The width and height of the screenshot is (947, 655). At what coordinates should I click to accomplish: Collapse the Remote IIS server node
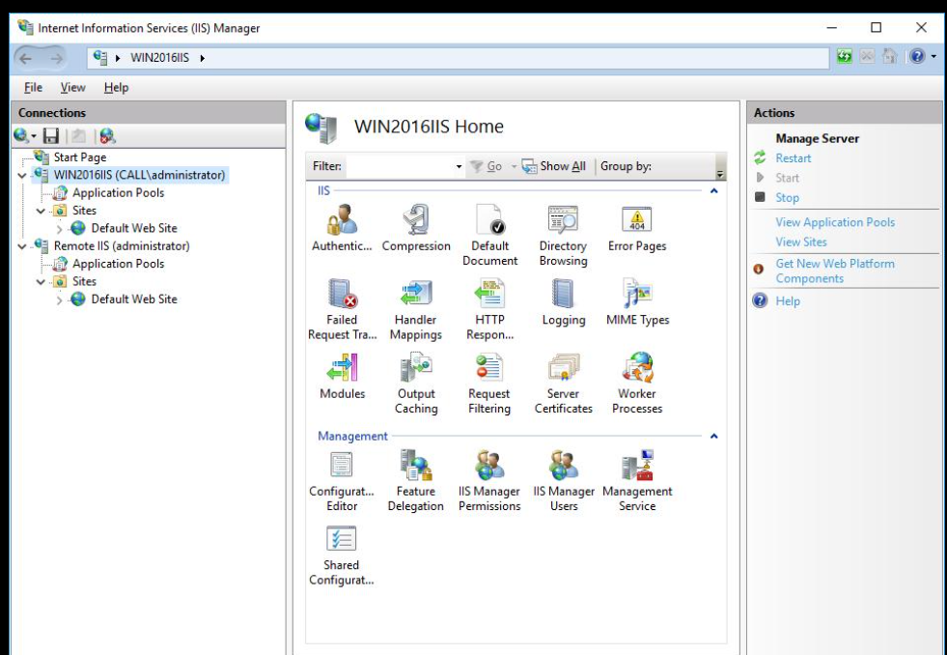click(x=22, y=246)
